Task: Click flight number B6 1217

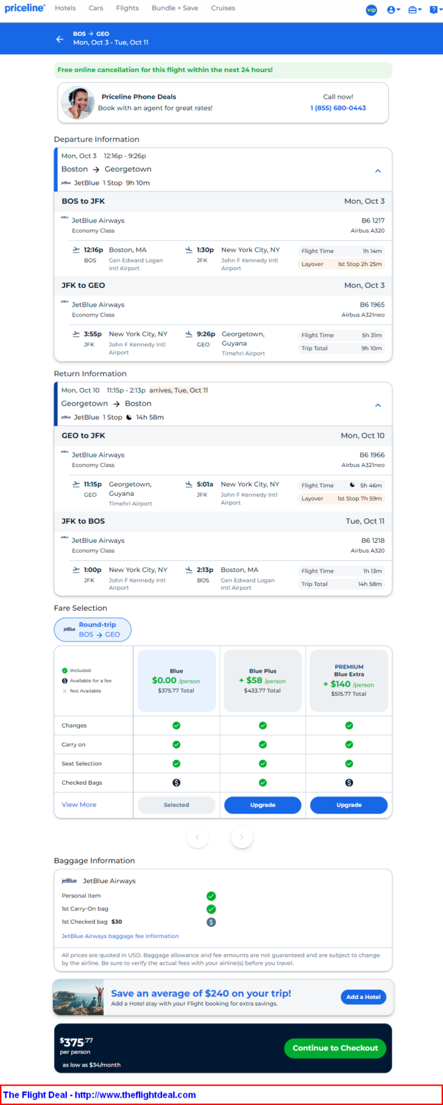Action: click(x=373, y=220)
